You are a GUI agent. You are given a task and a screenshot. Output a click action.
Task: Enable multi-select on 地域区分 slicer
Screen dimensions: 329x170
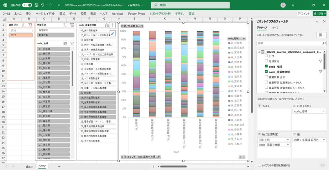coord(66,25)
